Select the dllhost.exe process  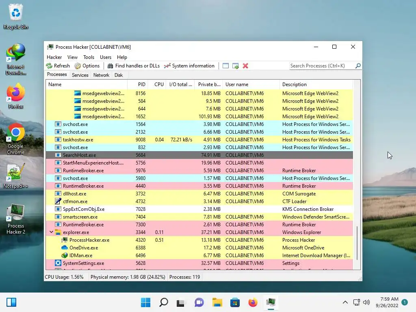199,194
